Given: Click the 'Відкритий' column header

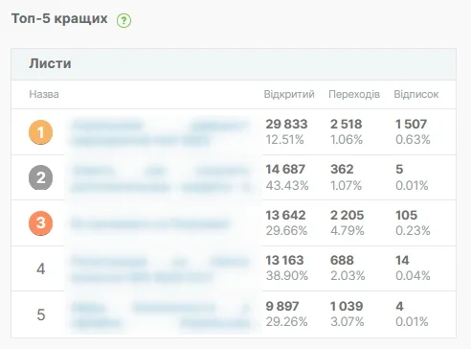Looking at the screenshot, I should click(x=289, y=94).
